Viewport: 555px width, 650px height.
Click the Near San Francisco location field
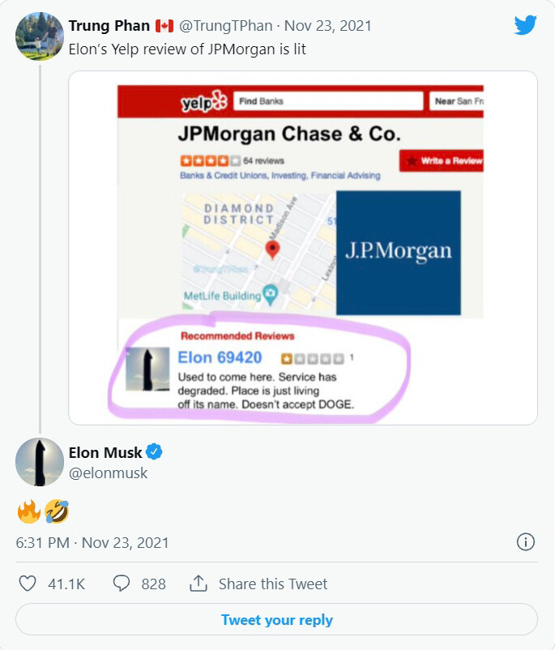[456, 101]
